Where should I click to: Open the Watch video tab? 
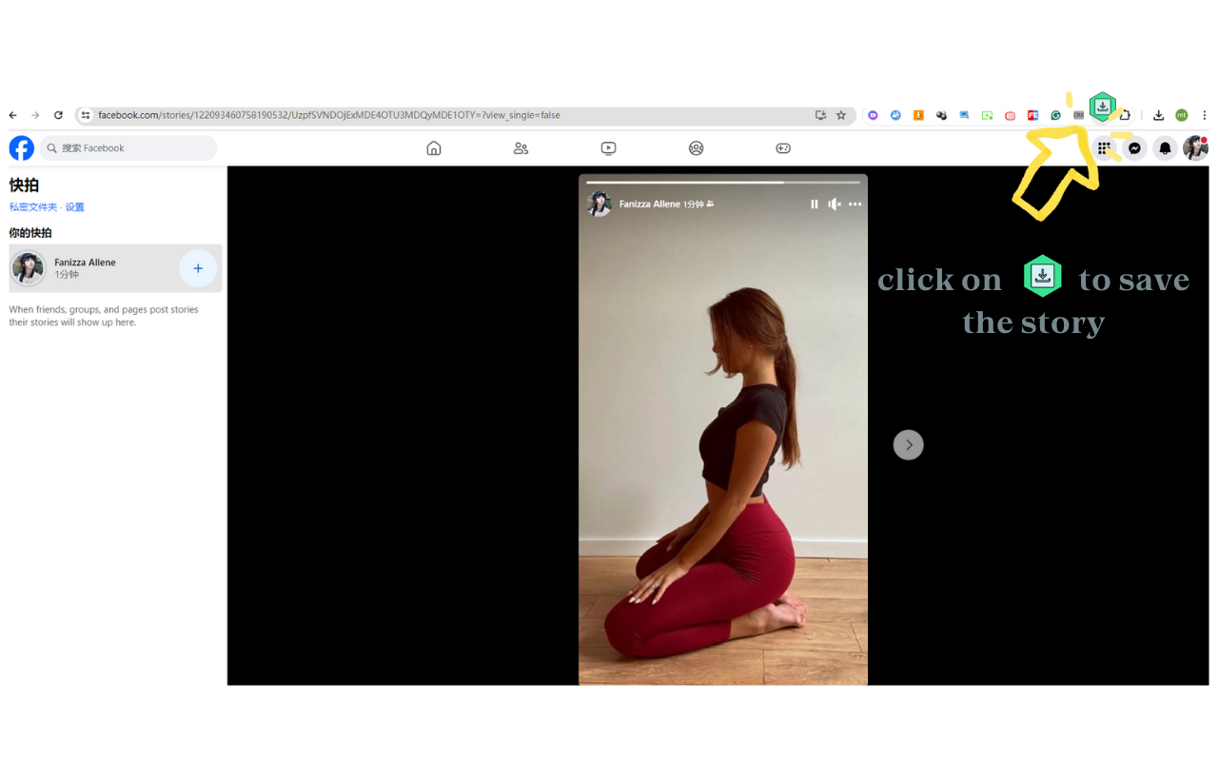[608, 148]
